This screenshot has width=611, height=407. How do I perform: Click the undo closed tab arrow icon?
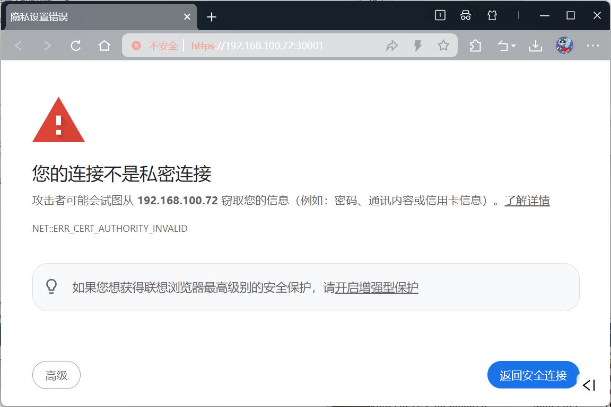click(503, 46)
